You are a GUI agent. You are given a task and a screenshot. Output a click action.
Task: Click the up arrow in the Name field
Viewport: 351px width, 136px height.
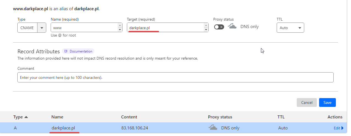point(120,25)
